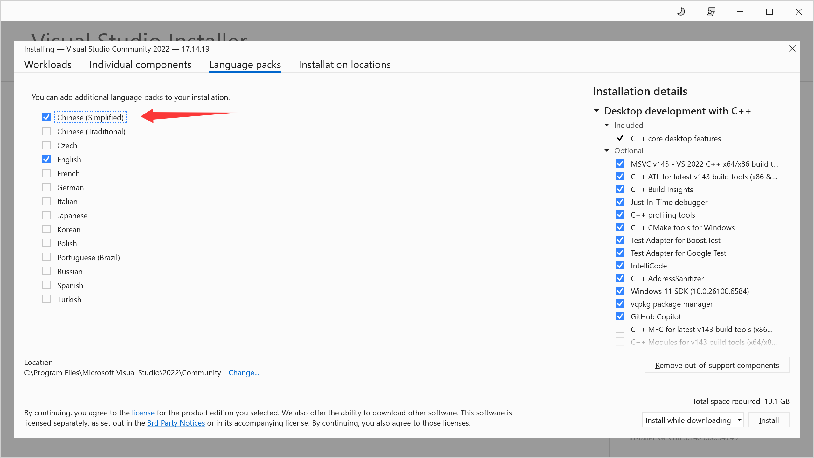Go to Installation locations tab

coord(345,65)
